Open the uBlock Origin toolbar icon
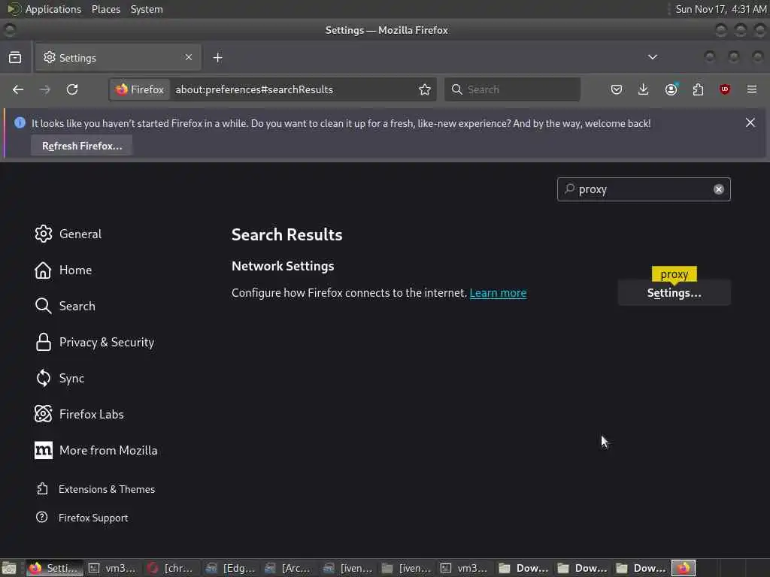 tap(725, 89)
